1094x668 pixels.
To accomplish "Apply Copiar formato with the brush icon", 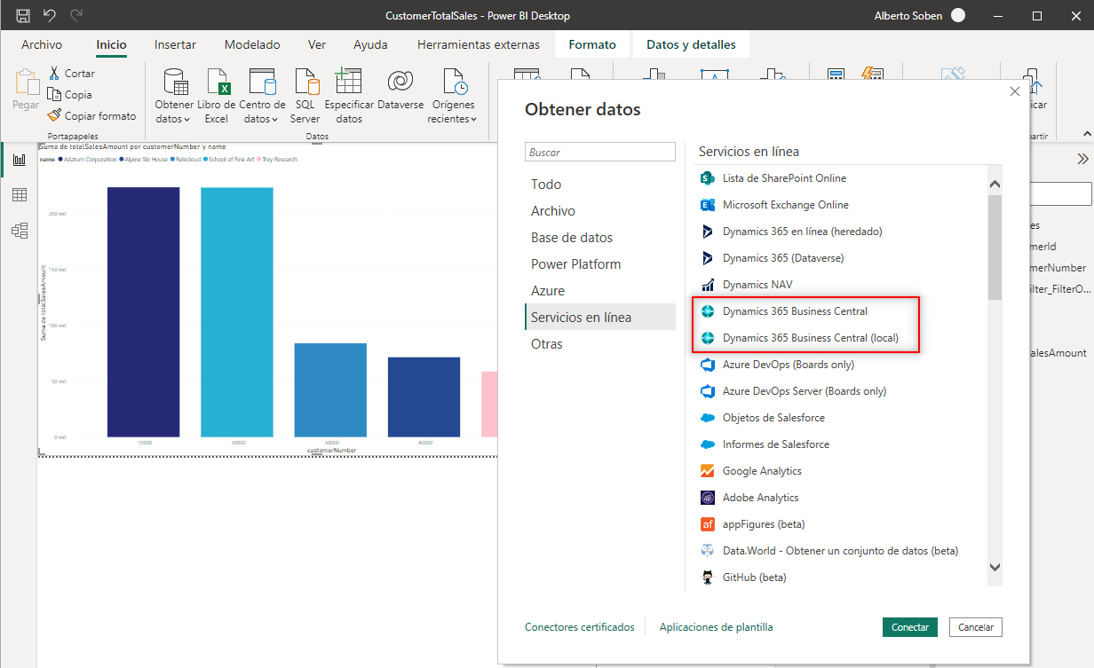I will [x=56, y=116].
